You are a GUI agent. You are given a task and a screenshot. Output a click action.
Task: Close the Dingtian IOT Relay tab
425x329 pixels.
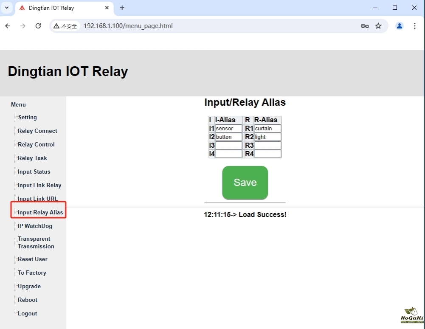pos(107,8)
